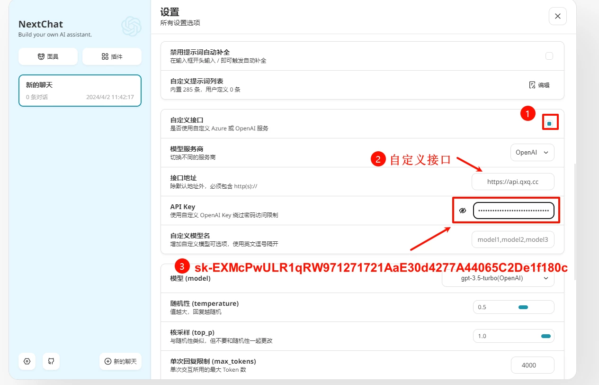
Task: Adjust the top_p slider
Action: (x=545, y=336)
